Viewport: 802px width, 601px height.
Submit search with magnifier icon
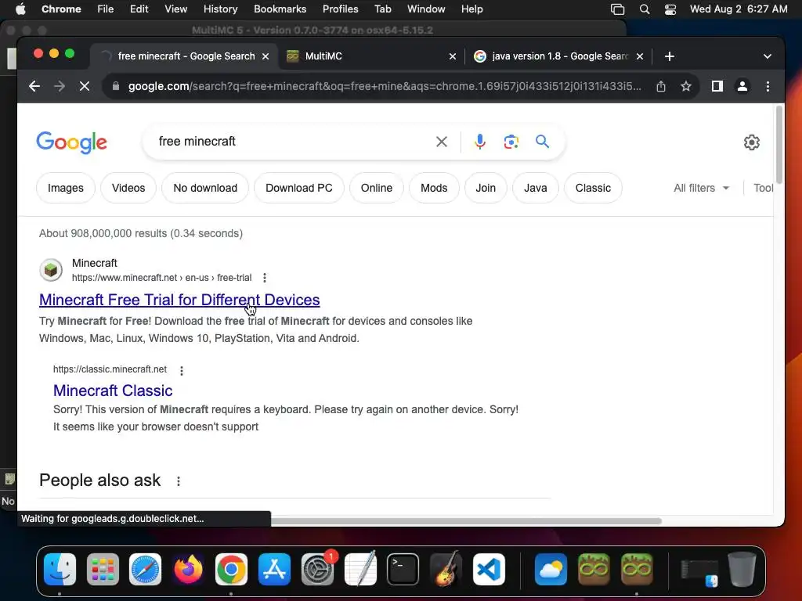click(542, 141)
